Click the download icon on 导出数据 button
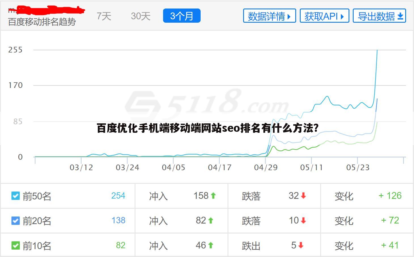Viewport: 414px width, 257px height. [x=400, y=16]
